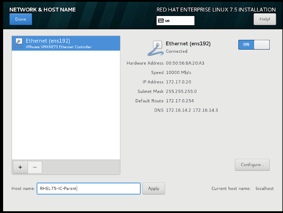Click the VMware VMXNET3 Ethernet Controller subtitle
283x213 pixels.
coord(59,47)
